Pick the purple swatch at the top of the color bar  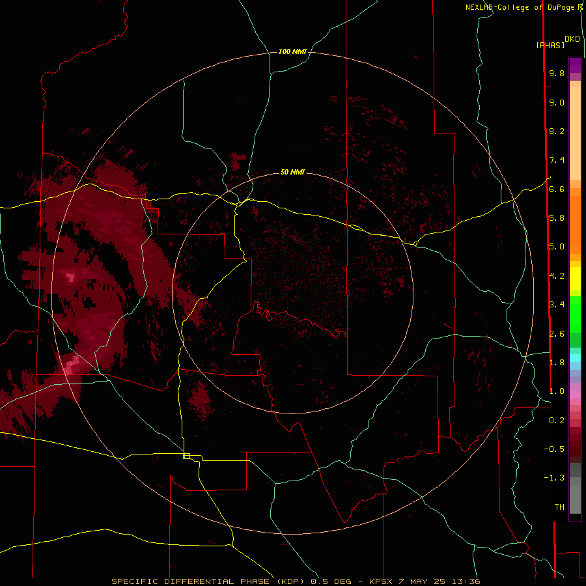pyautogui.click(x=575, y=65)
